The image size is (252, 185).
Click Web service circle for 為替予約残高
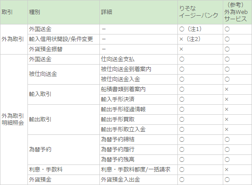(x=227, y=160)
